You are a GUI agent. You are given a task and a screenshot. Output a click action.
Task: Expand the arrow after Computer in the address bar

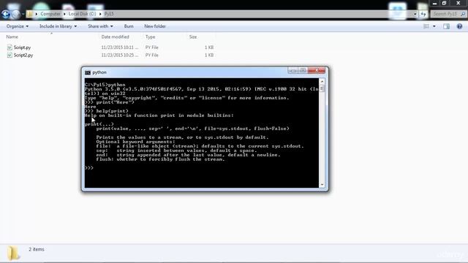click(64, 14)
